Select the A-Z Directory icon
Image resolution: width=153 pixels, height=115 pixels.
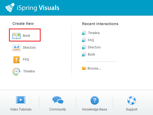point(16,48)
